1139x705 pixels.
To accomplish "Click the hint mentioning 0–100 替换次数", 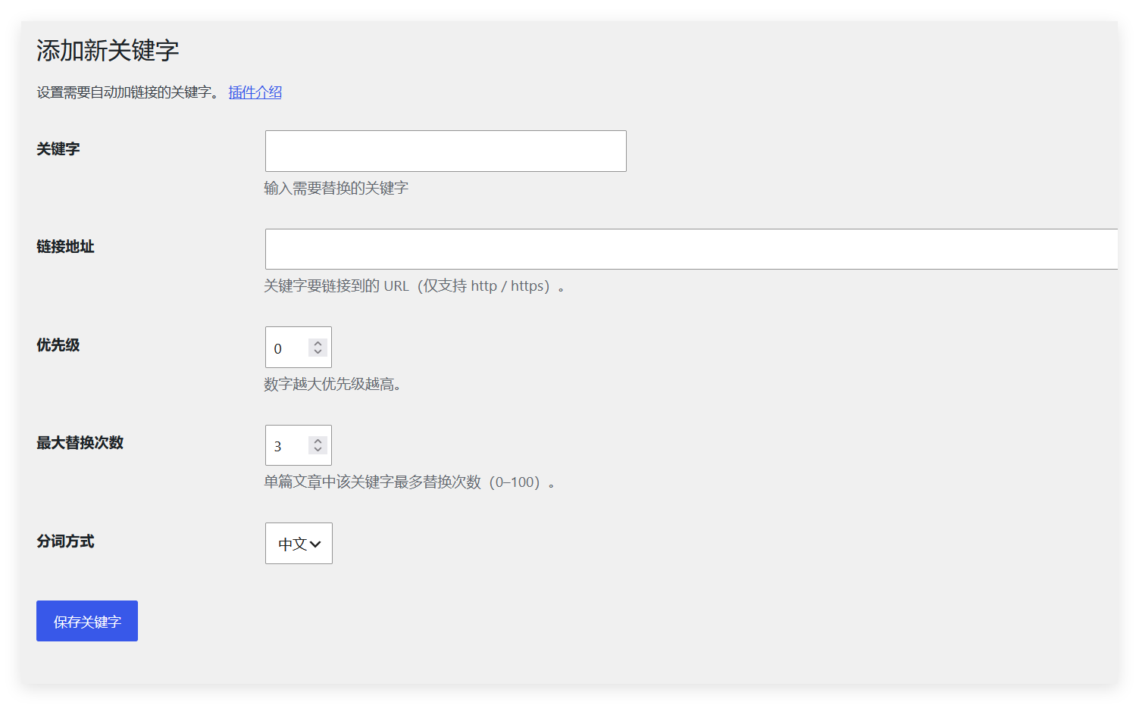I will coord(409,482).
